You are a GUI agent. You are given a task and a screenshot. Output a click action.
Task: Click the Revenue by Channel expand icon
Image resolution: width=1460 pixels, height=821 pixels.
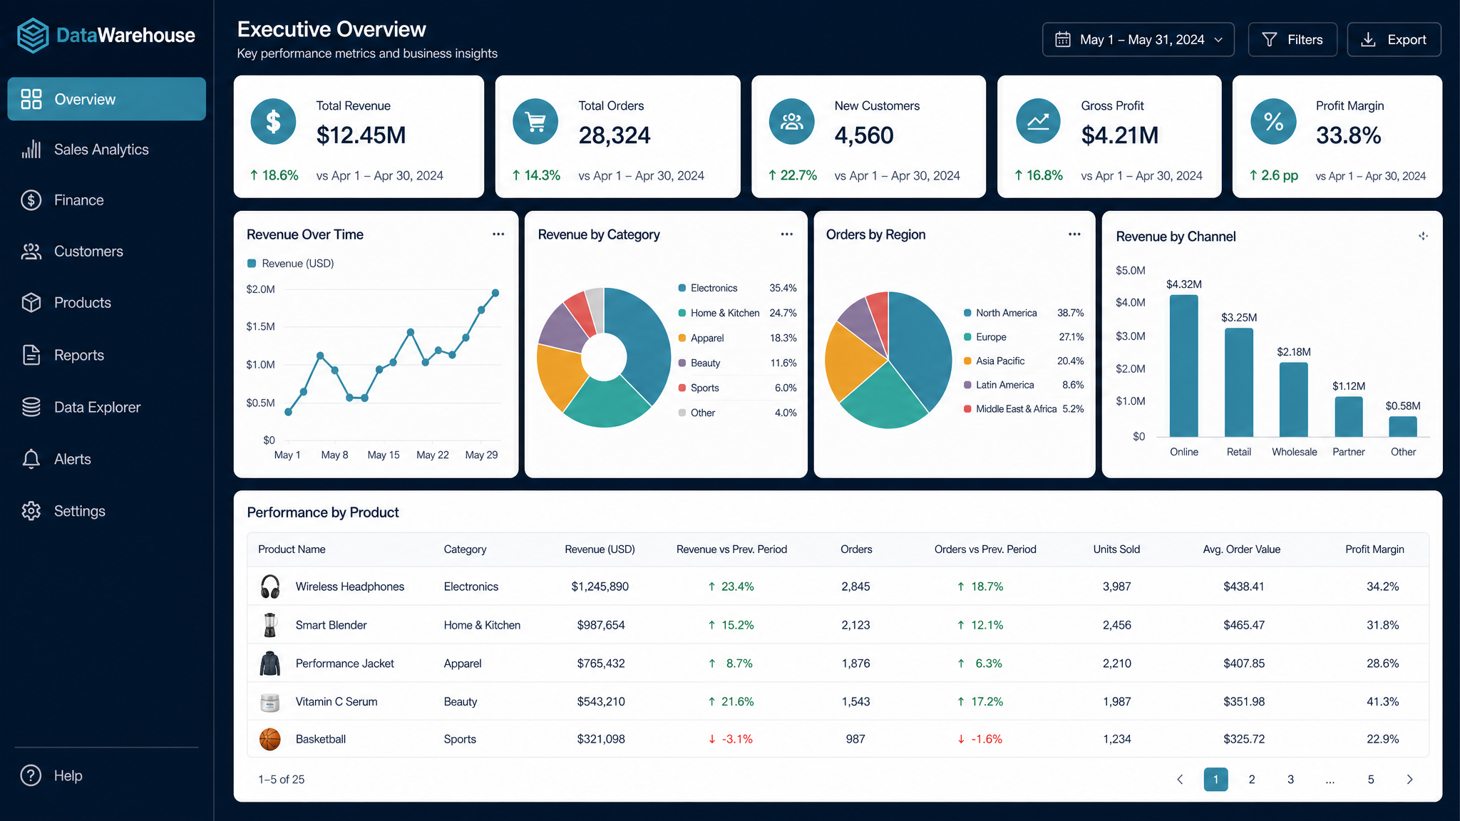point(1423,236)
